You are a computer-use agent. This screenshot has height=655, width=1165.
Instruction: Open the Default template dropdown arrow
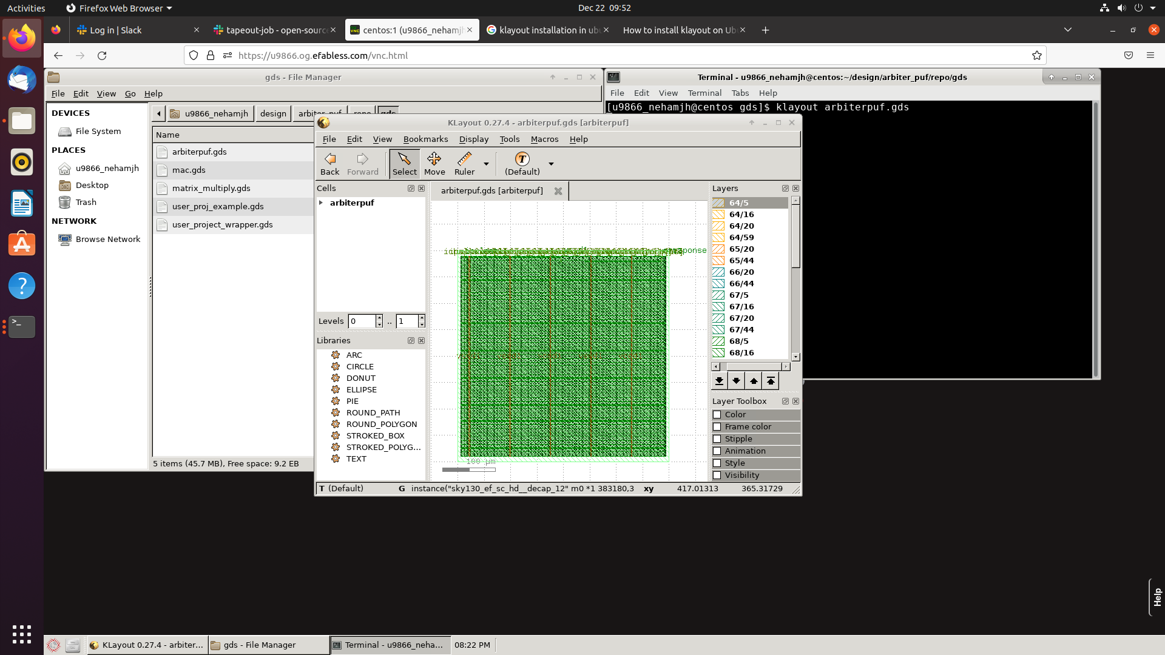[551, 164]
